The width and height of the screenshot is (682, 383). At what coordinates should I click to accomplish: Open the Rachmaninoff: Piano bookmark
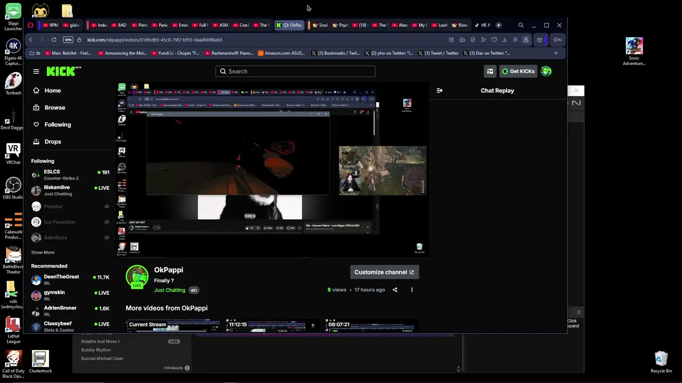coord(229,53)
